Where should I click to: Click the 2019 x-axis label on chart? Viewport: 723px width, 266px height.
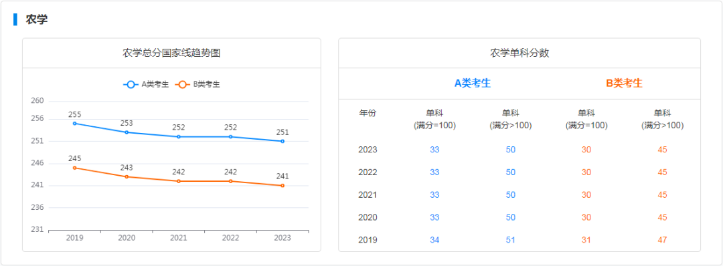[x=75, y=238]
